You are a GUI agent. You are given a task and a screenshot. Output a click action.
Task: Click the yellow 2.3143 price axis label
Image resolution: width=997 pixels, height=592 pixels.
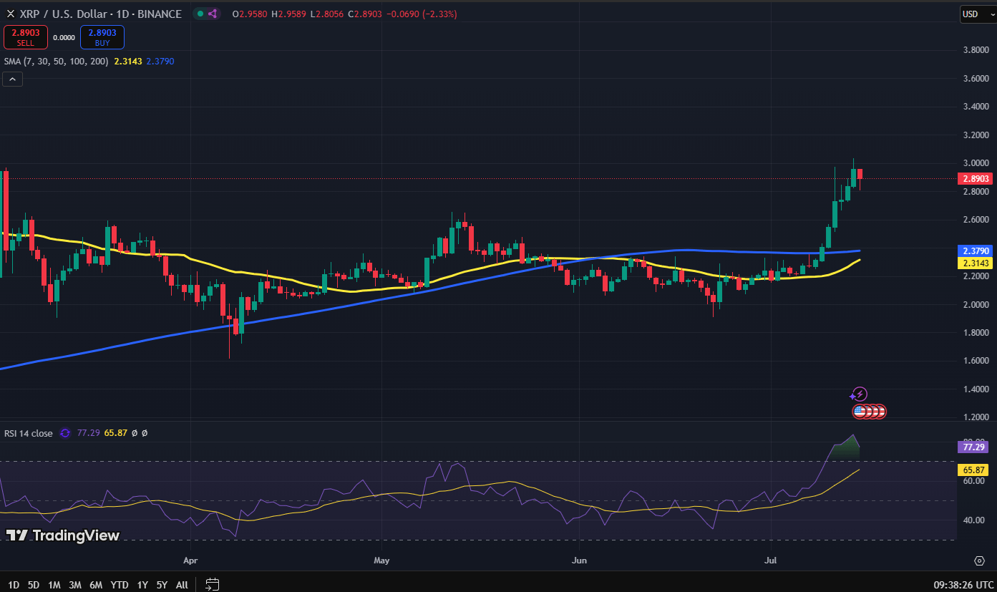click(974, 263)
